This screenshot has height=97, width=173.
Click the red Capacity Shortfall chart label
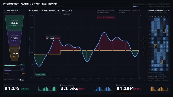point(106,18)
